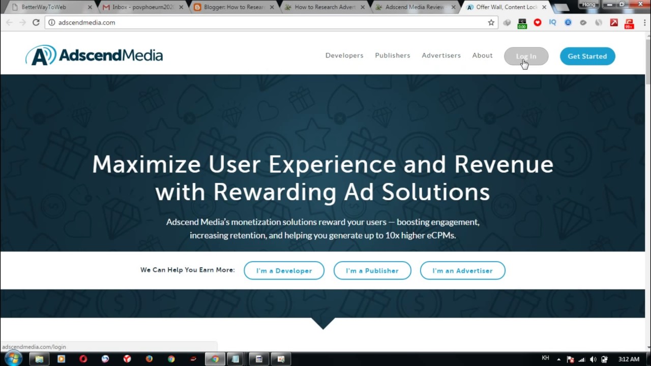The image size is (651, 366).
Task: Open Developers nav menu
Action: click(x=344, y=55)
